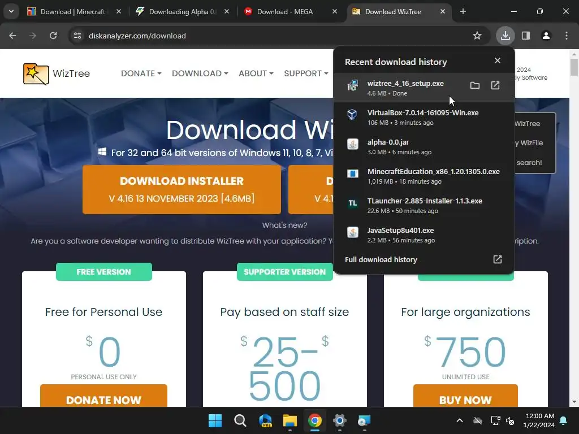
Task: Click Full download history external icon
Action: [x=498, y=259]
